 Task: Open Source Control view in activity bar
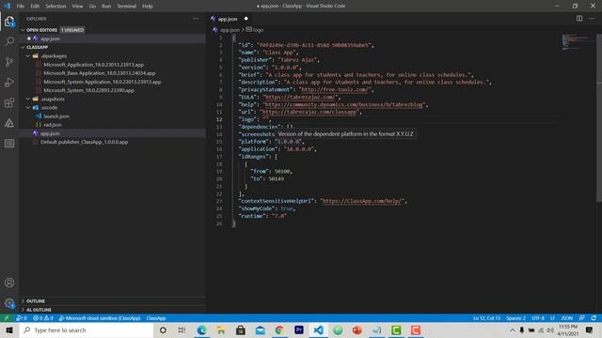coord(9,62)
